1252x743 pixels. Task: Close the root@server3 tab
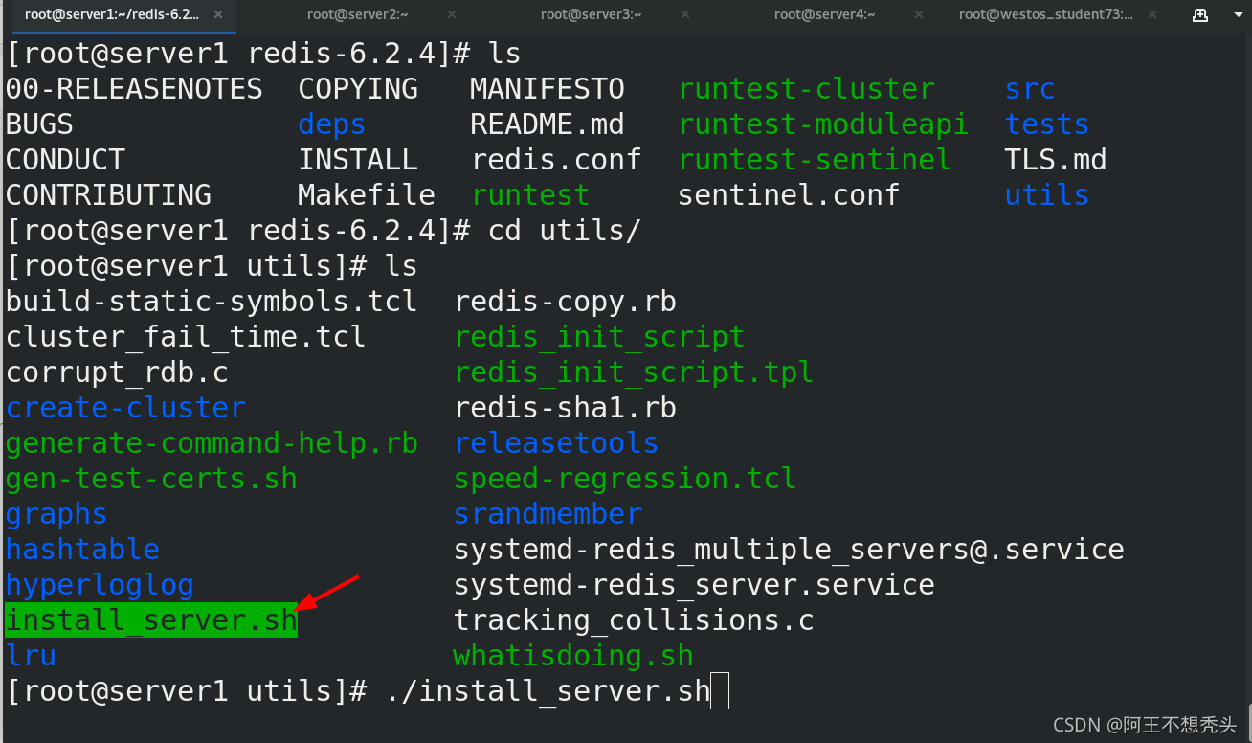pos(685,14)
